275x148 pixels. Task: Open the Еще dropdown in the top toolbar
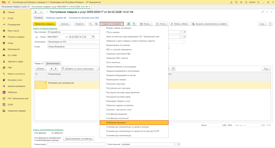(263, 24)
